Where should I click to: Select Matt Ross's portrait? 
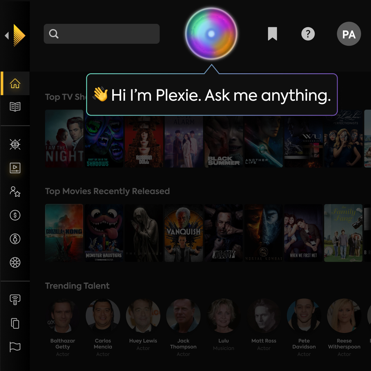(x=264, y=316)
